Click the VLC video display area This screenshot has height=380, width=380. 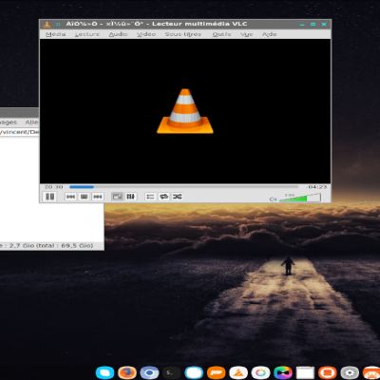click(x=185, y=111)
